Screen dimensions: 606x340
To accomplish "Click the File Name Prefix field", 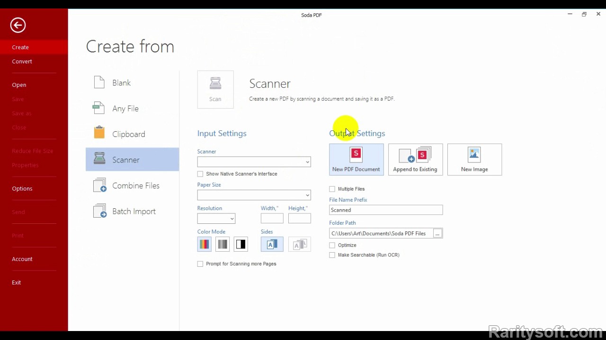I will click(x=386, y=210).
